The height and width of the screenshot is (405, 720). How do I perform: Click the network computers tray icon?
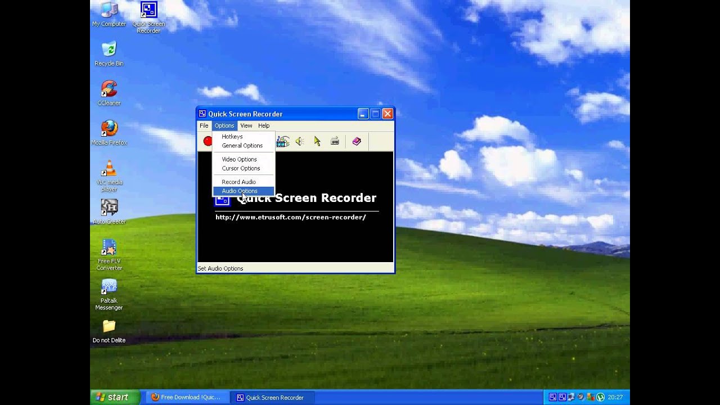point(571,397)
